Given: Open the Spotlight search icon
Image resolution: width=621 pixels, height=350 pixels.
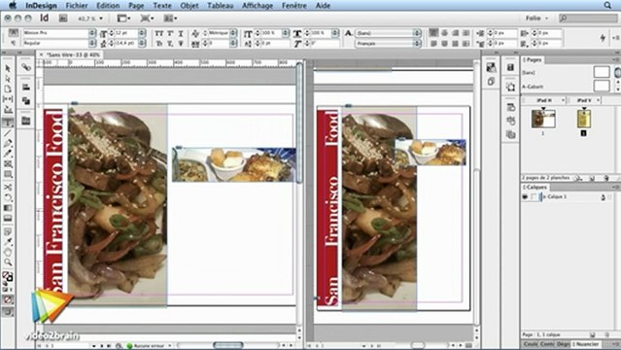Looking at the screenshot, I should click(607, 5).
